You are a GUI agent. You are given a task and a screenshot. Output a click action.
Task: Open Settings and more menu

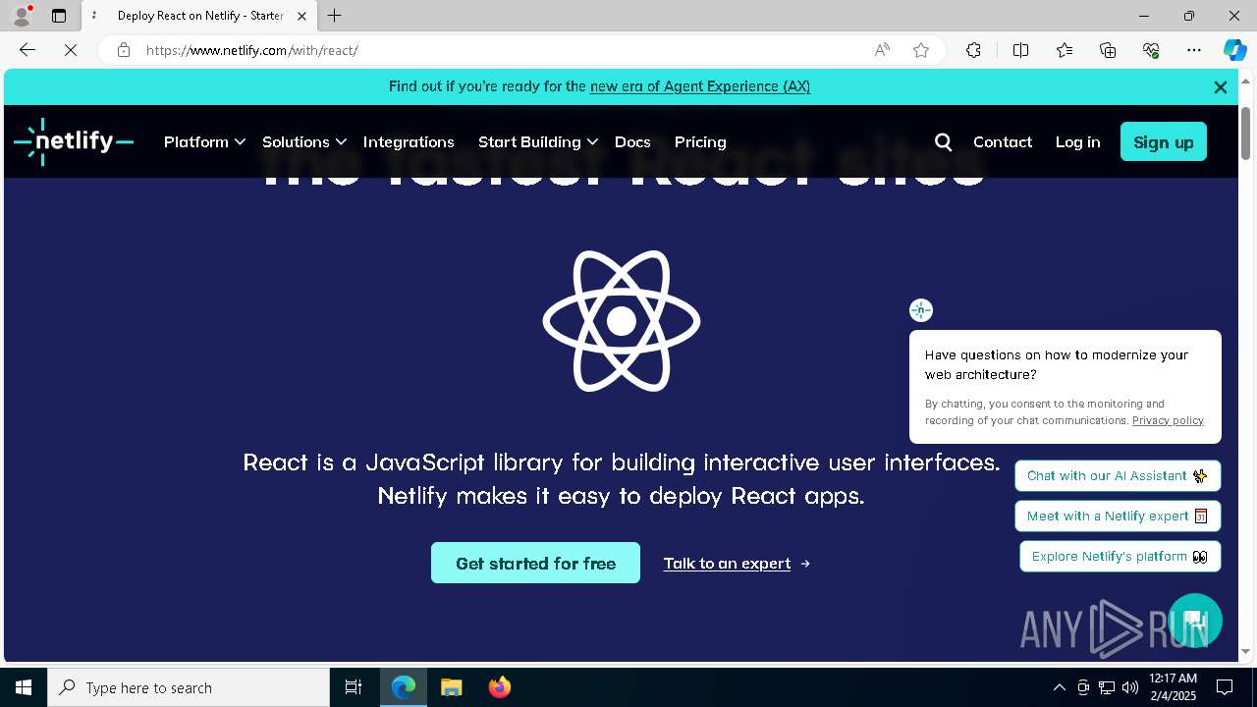pos(1194,50)
